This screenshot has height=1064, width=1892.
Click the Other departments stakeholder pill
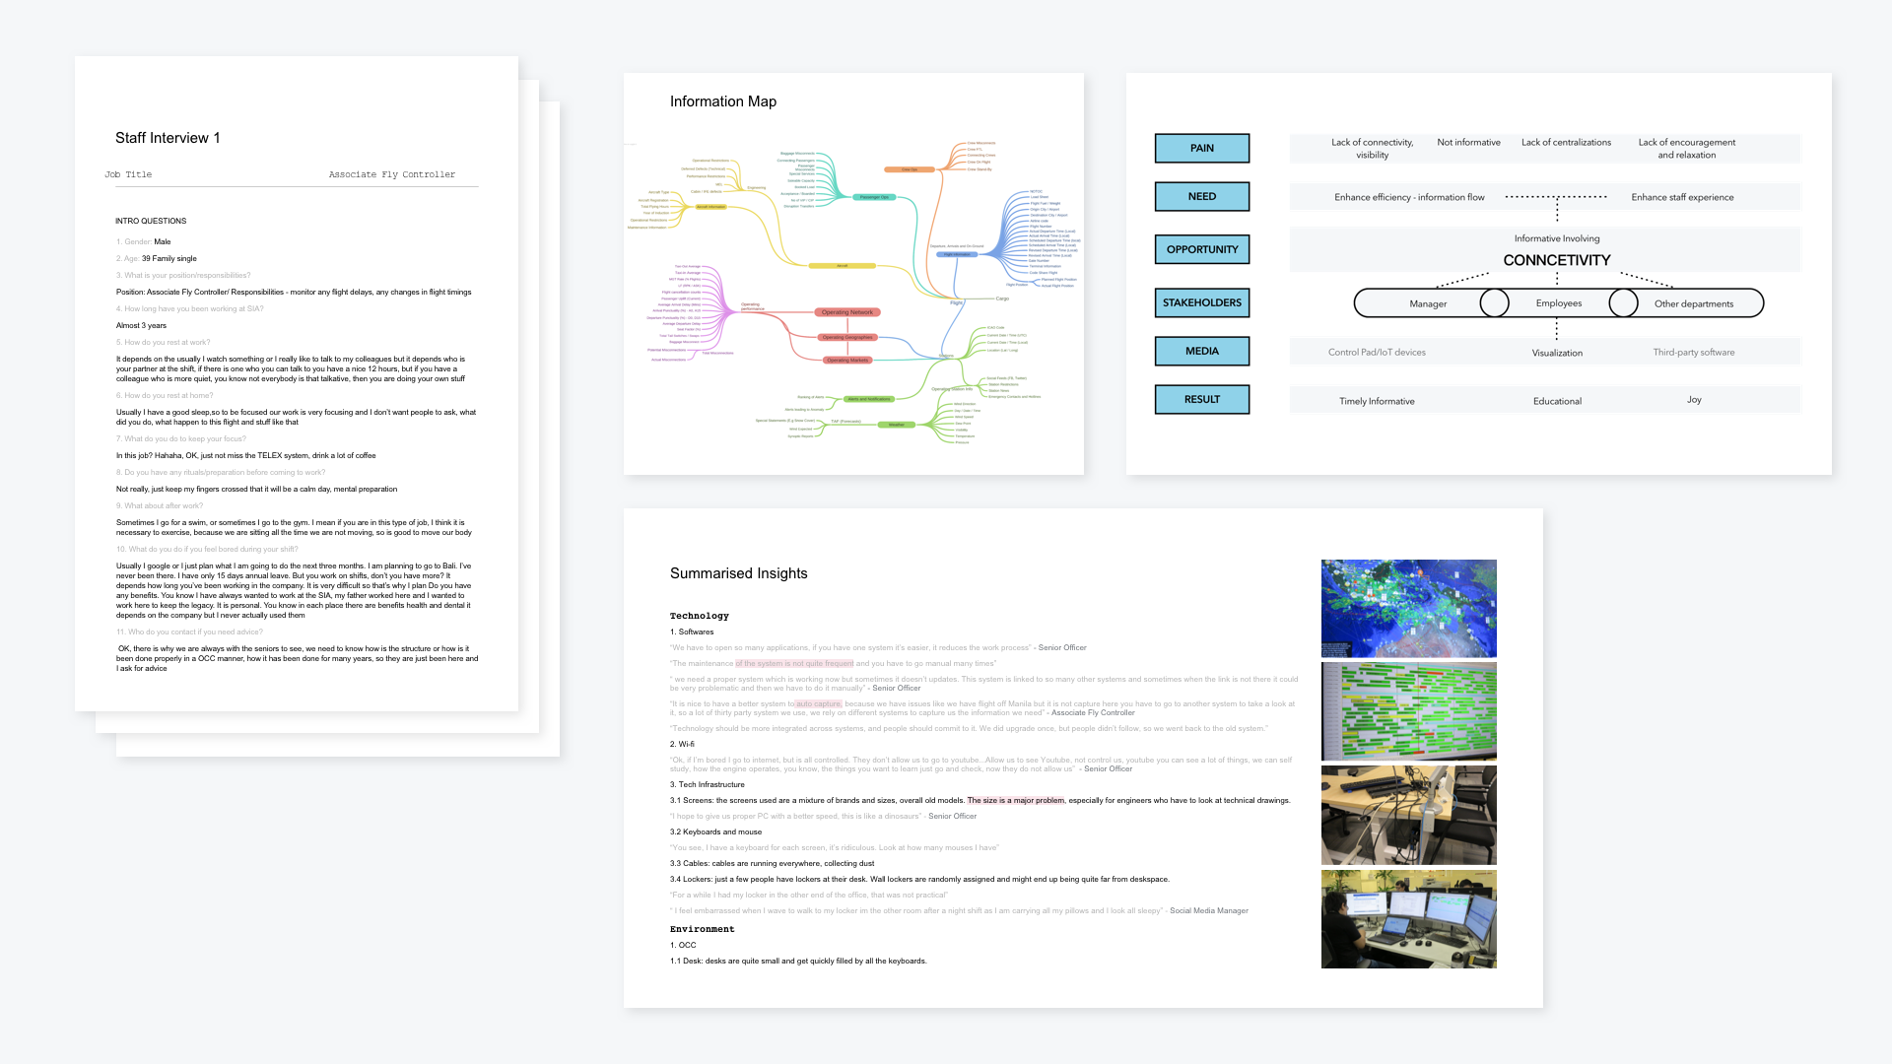click(x=1693, y=303)
